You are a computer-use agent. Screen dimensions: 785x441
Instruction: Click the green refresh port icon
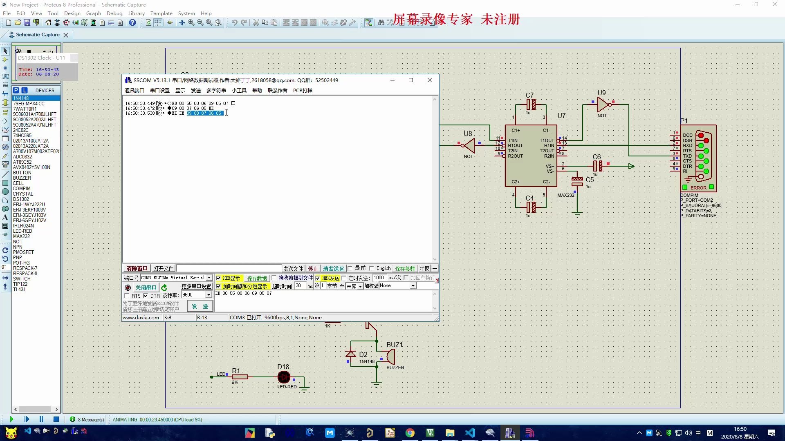[164, 287]
